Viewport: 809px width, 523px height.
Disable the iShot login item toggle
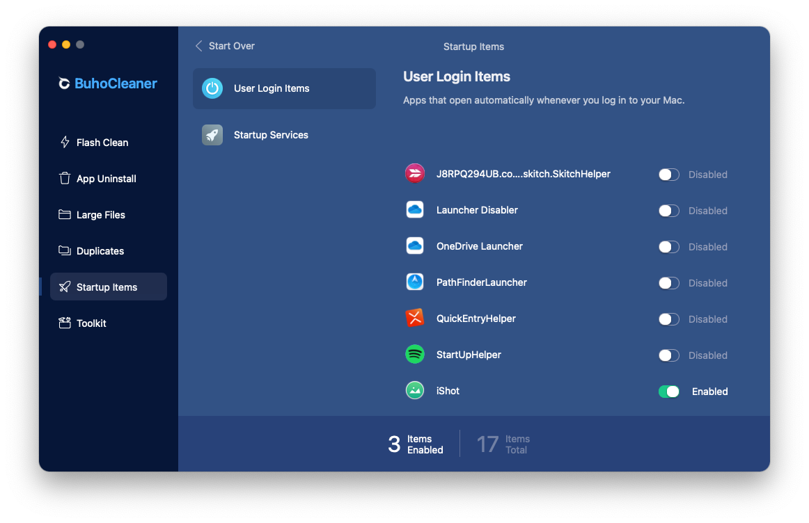coord(668,392)
